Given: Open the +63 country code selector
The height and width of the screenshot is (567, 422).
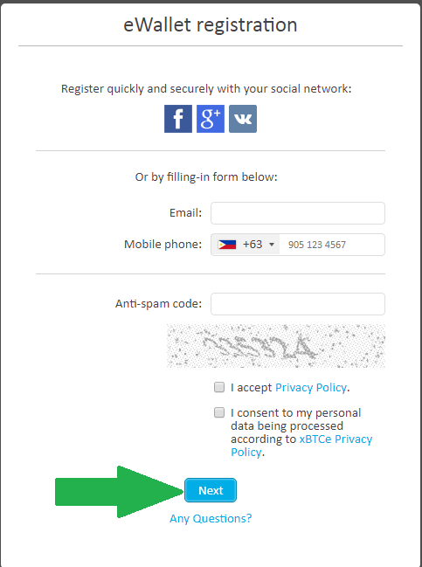Looking at the screenshot, I should [246, 245].
